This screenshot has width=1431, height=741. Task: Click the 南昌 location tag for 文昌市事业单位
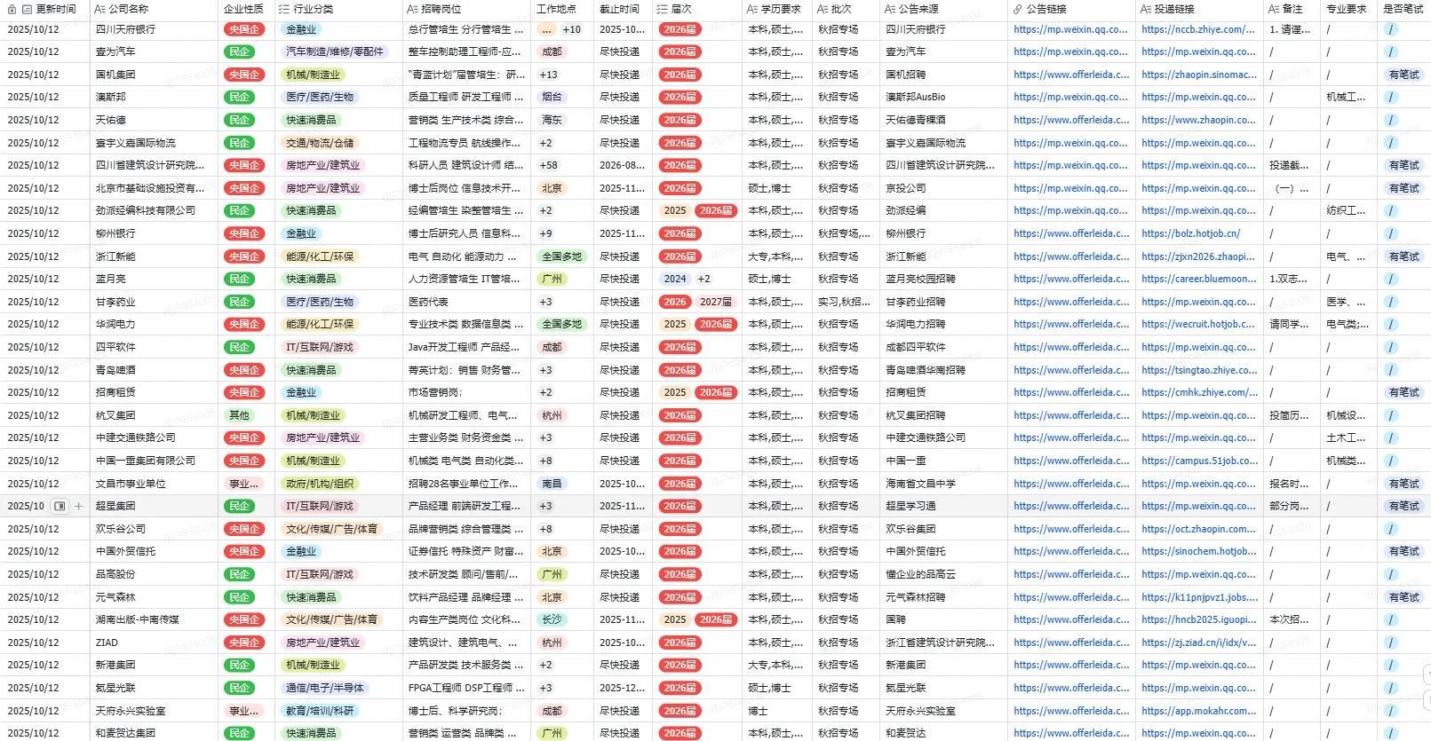(x=552, y=484)
